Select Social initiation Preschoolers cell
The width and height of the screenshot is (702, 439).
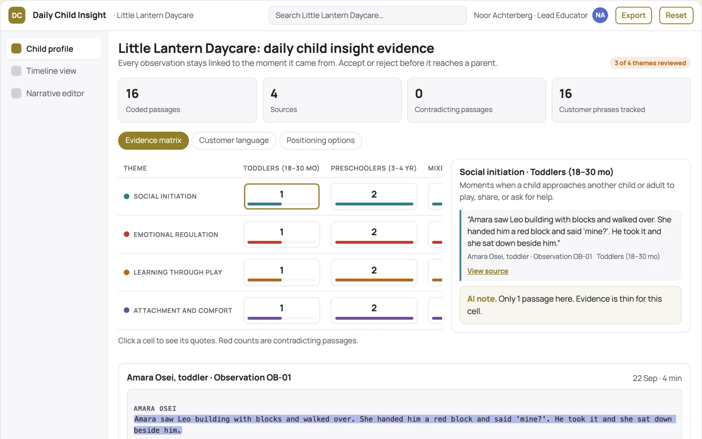[x=374, y=196]
